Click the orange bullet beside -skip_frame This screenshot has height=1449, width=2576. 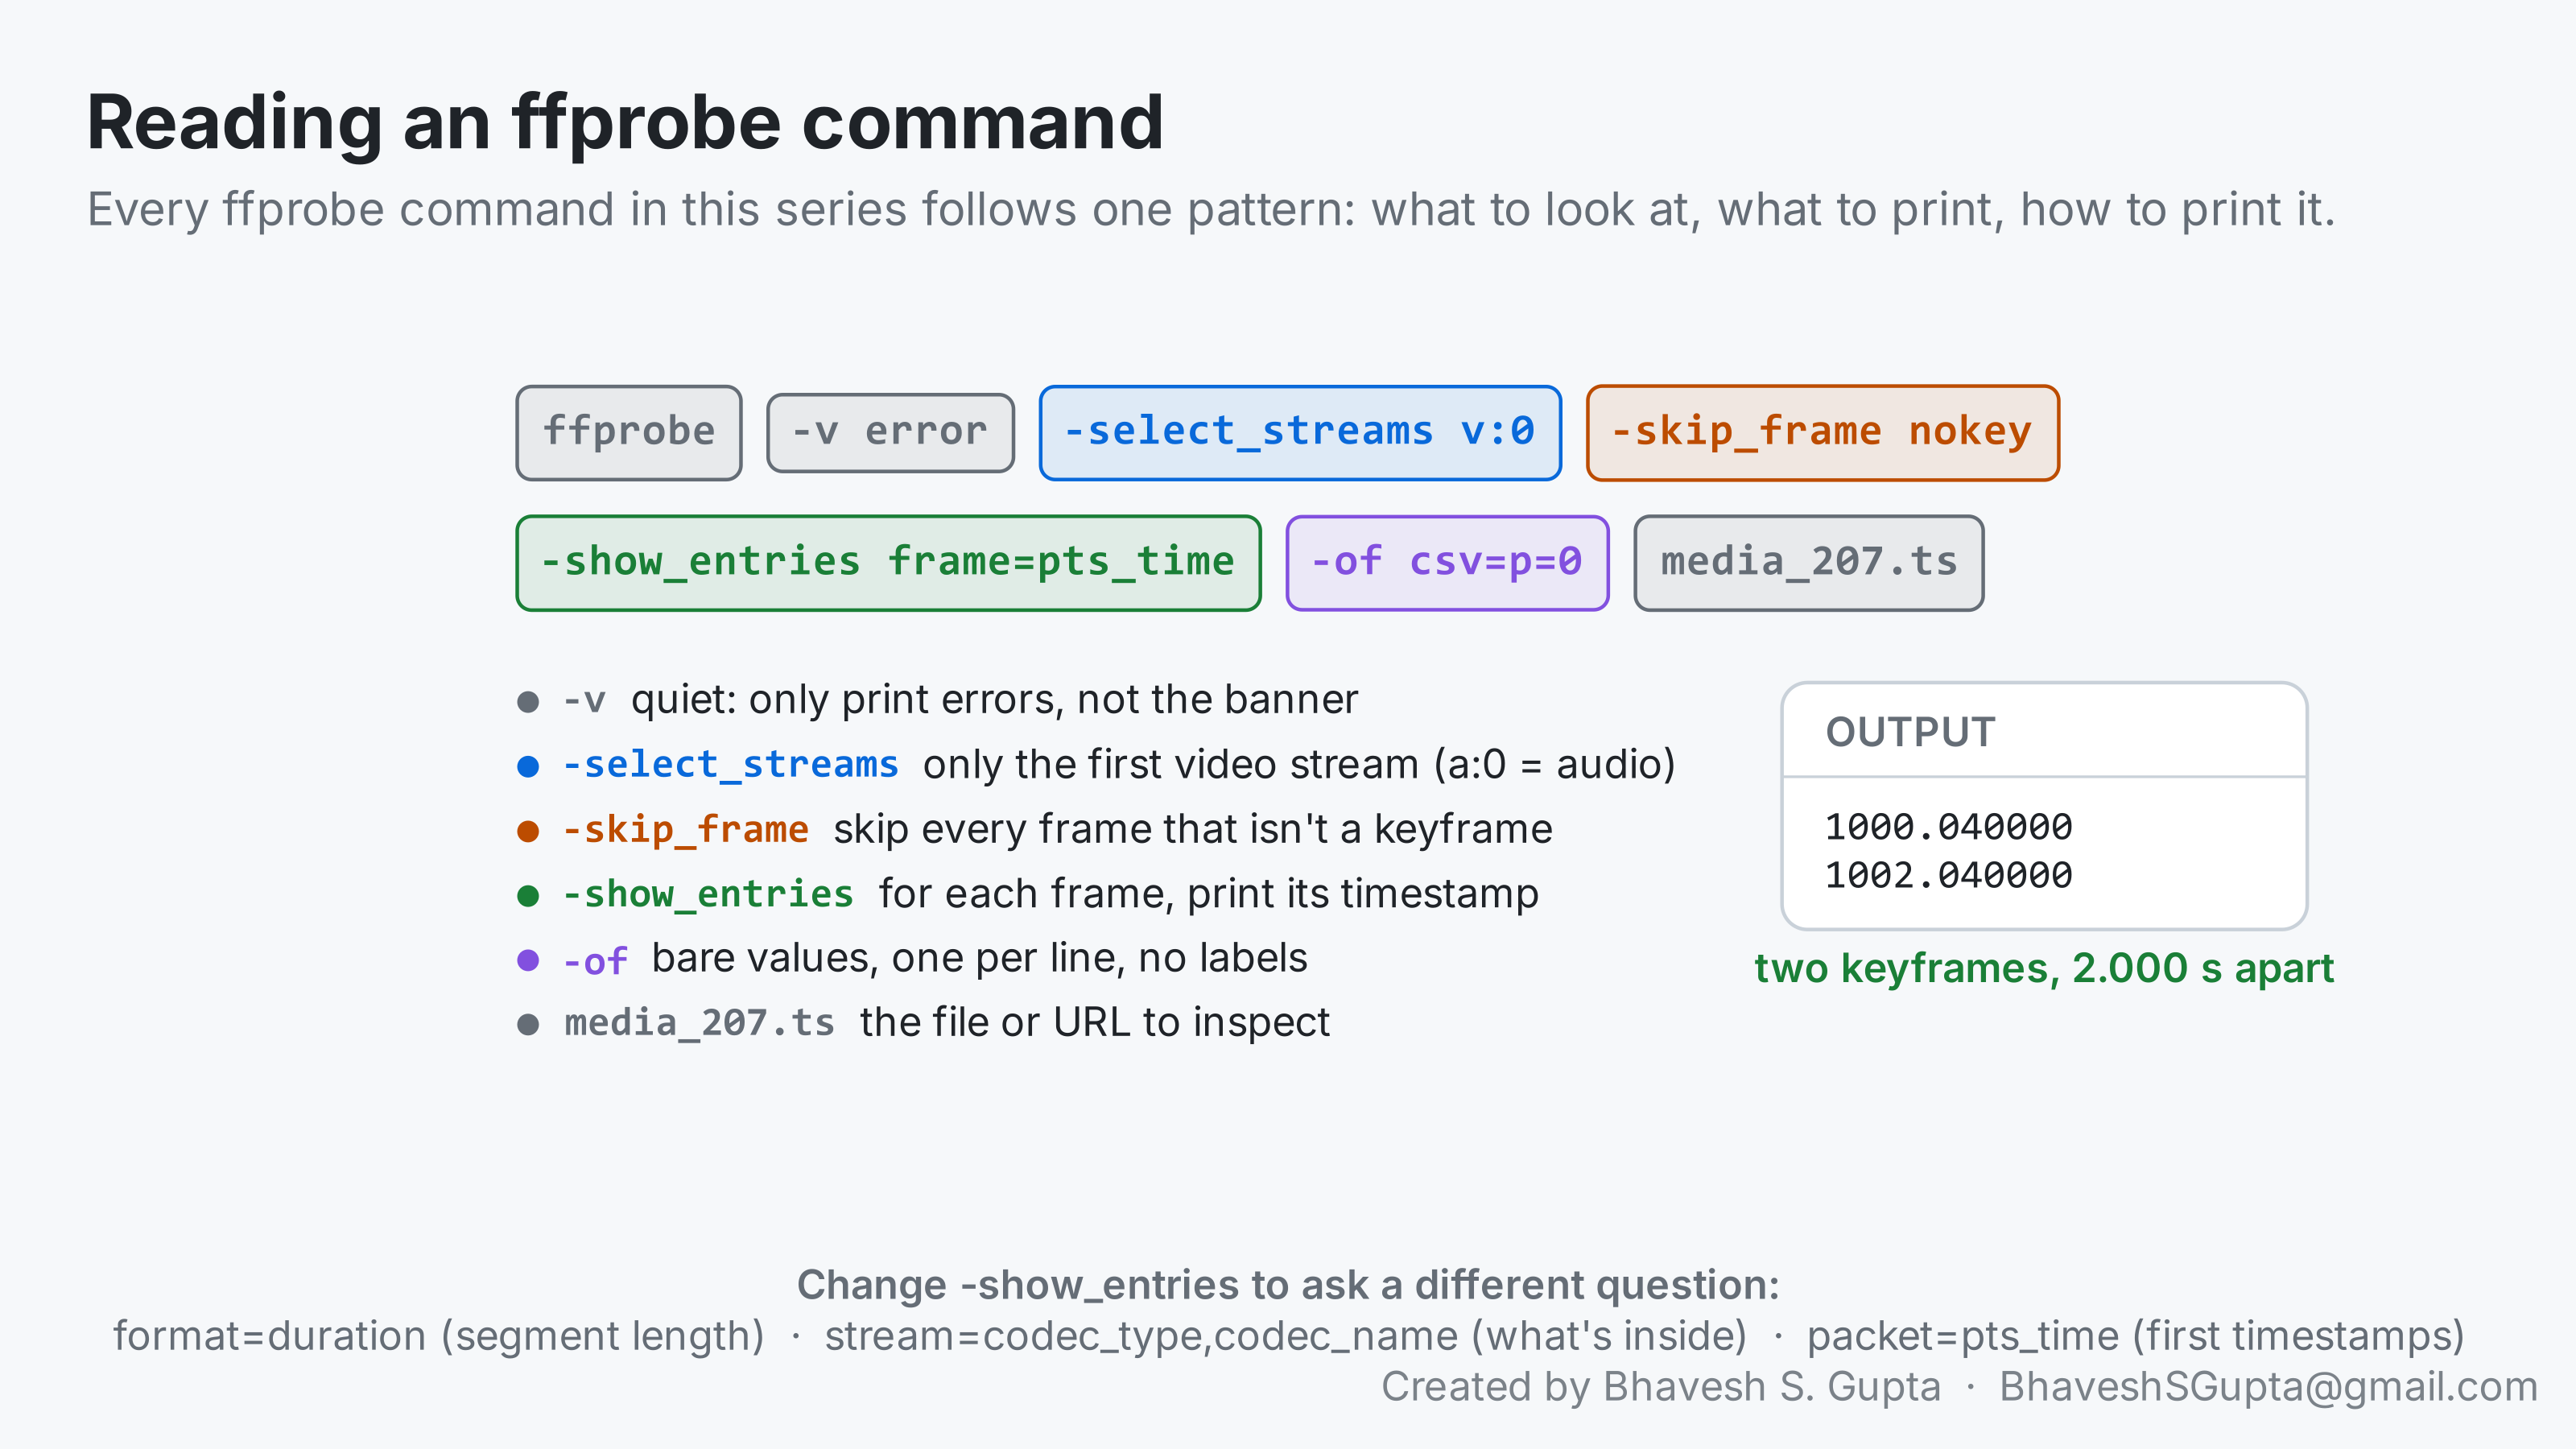tap(528, 831)
